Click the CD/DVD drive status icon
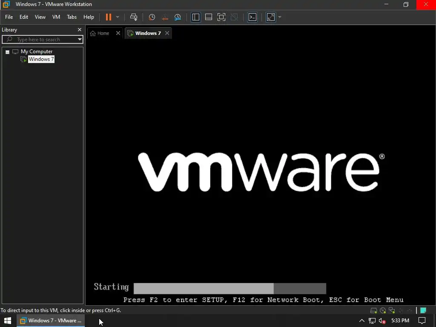The image size is (436, 327). point(383,310)
